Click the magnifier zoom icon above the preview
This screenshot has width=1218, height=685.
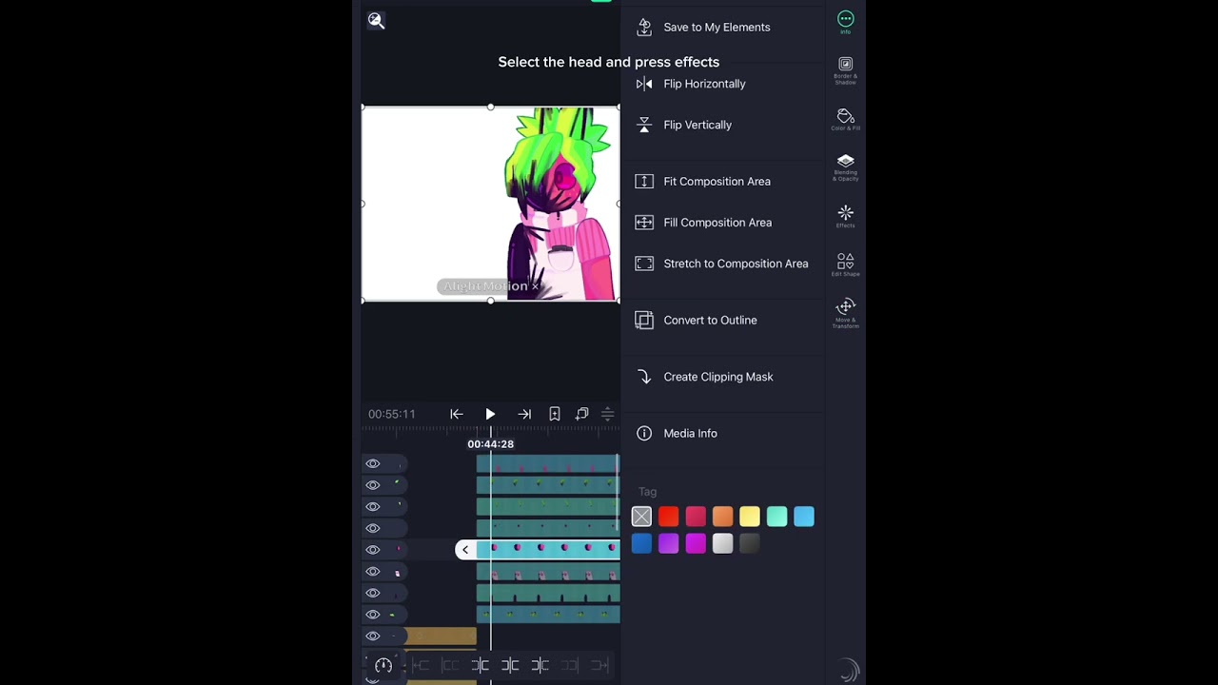pos(376,21)
